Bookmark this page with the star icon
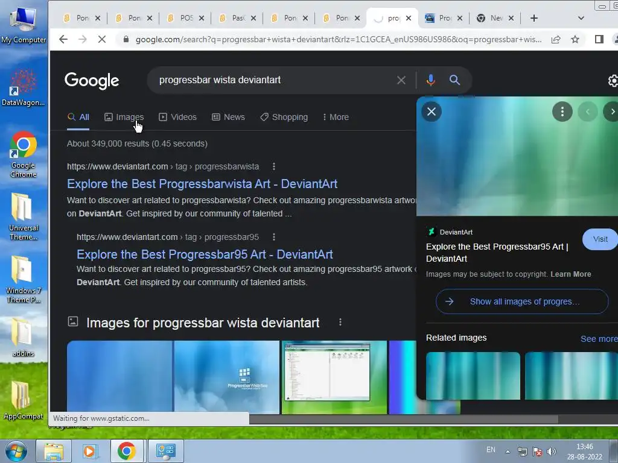This screenshot has height=463, width=618. pyautogui.click(x=575, y=39)
